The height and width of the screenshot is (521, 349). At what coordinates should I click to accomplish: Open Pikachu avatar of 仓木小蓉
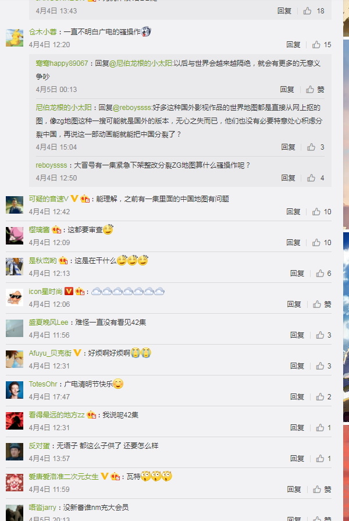(x=15, y=37)
